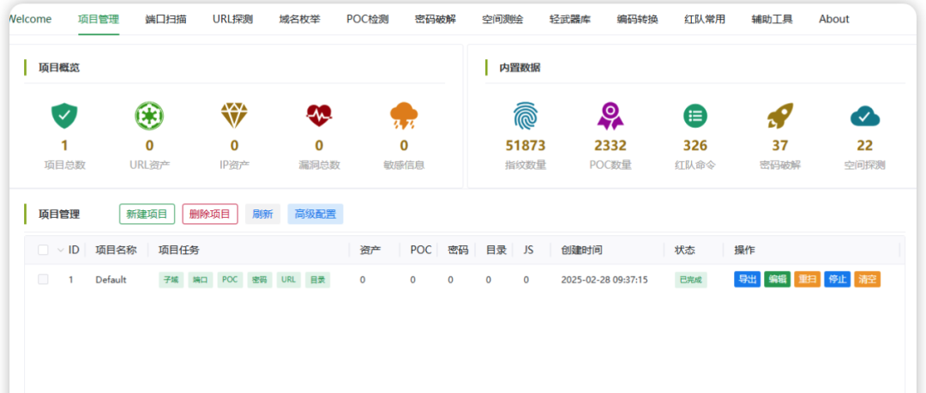Switch to the 辅助工具 tab

pos(772,19)
